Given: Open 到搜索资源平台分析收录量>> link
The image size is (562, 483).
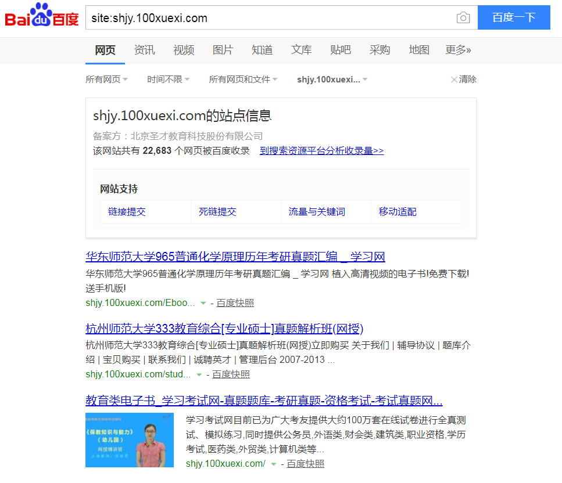Looking at the screenshot, I should 321,151.
